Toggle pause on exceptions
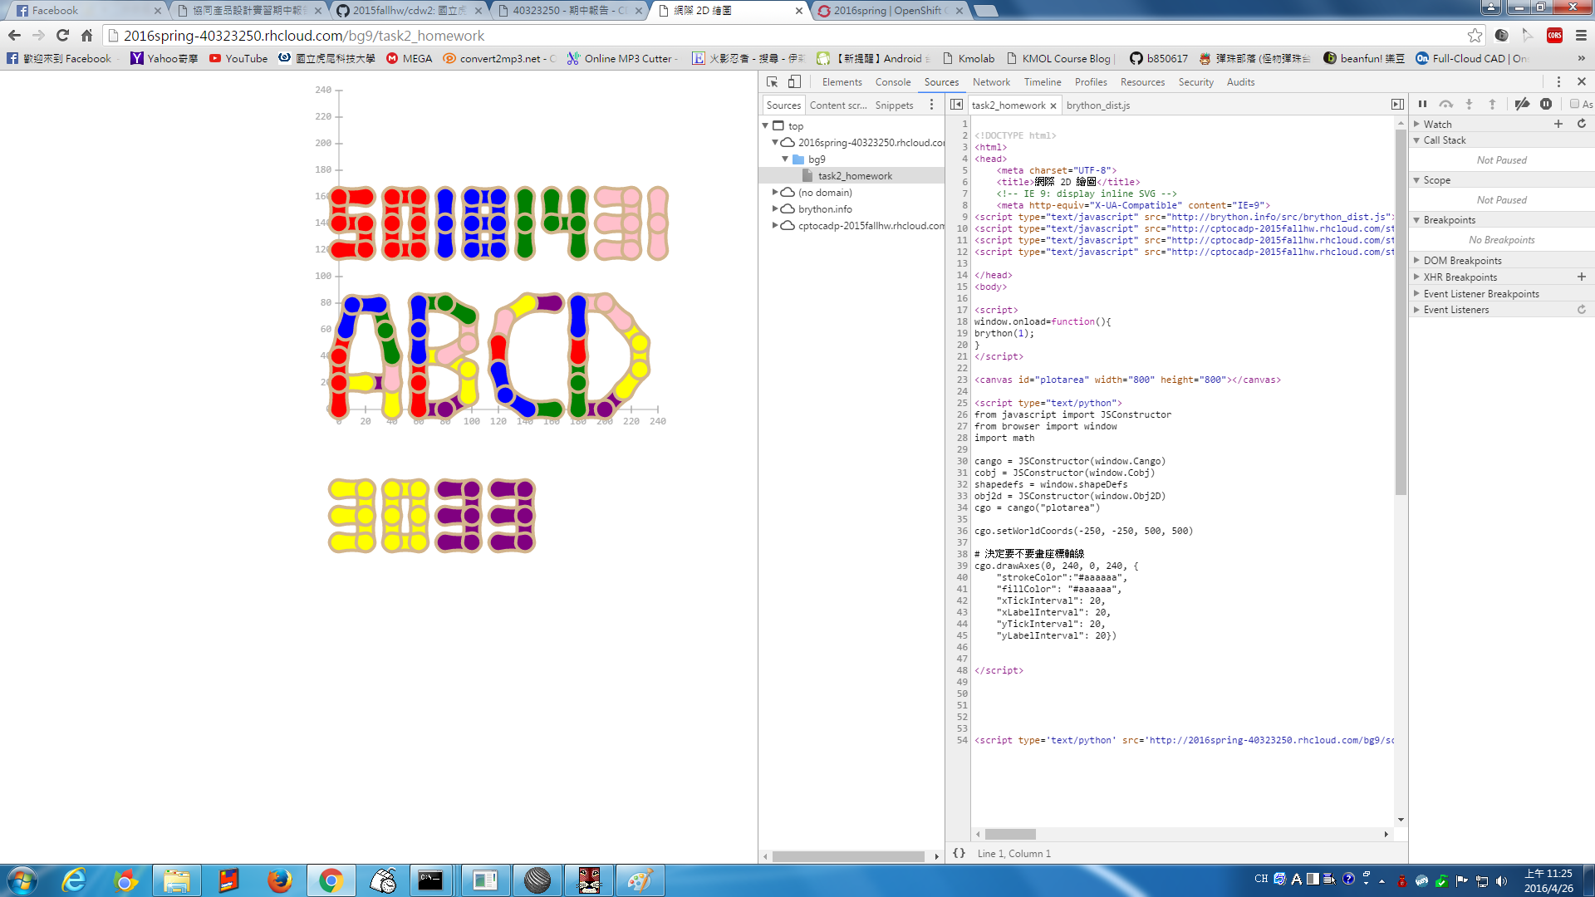Viewport: 1595px width, 897px height. click(1546, 105)
